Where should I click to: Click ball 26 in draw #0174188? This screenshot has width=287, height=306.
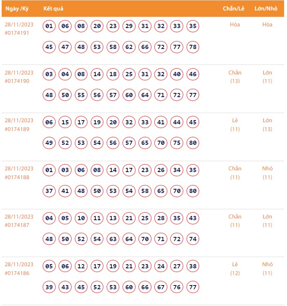[x=161, y=170]
